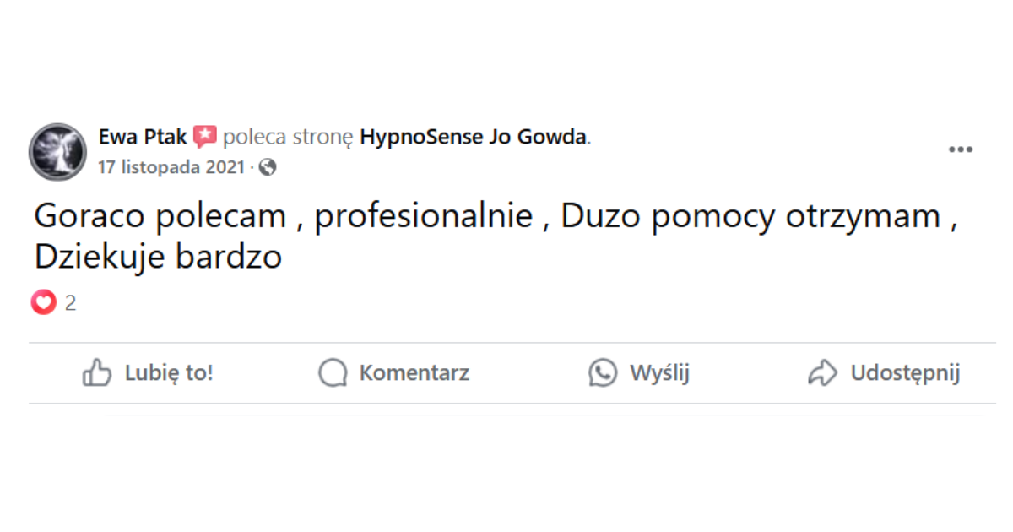The image size is (1013, 532).
Task: Click the red heart reaction icon
Action: coord(43,302)
